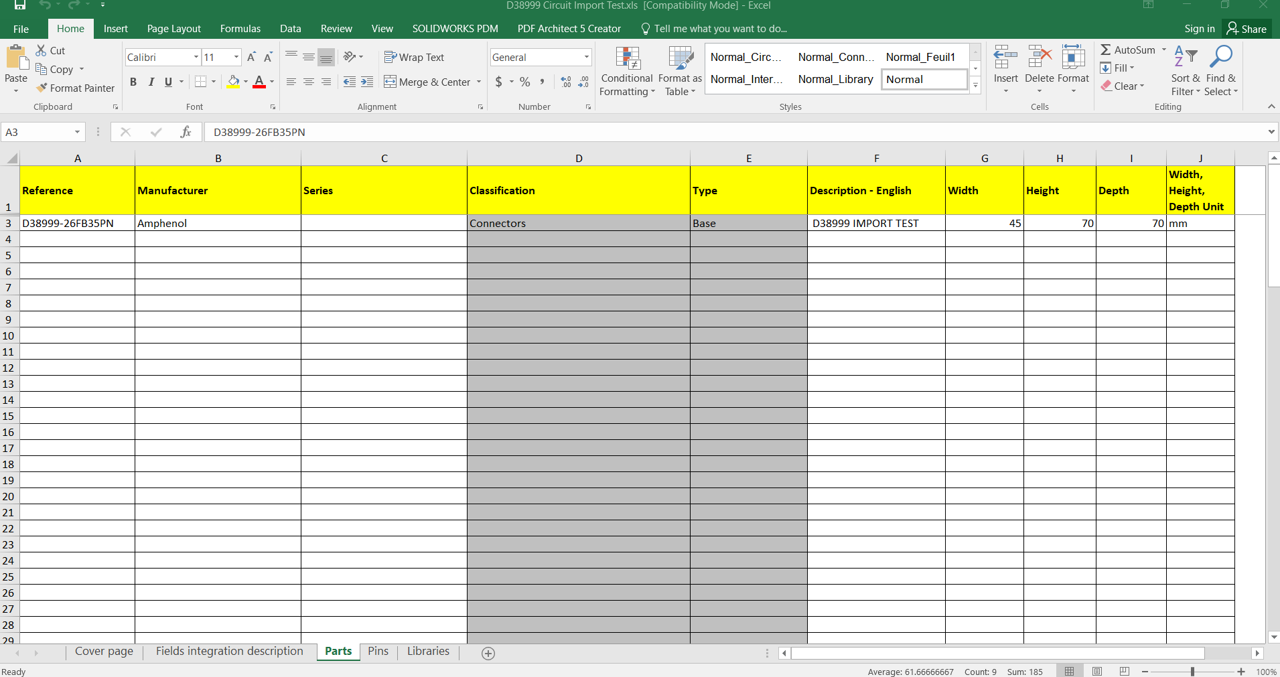The height and width of the screenshot is (677, 1280).
Task: Toggle Bottom Align
Action: (326, 57)
